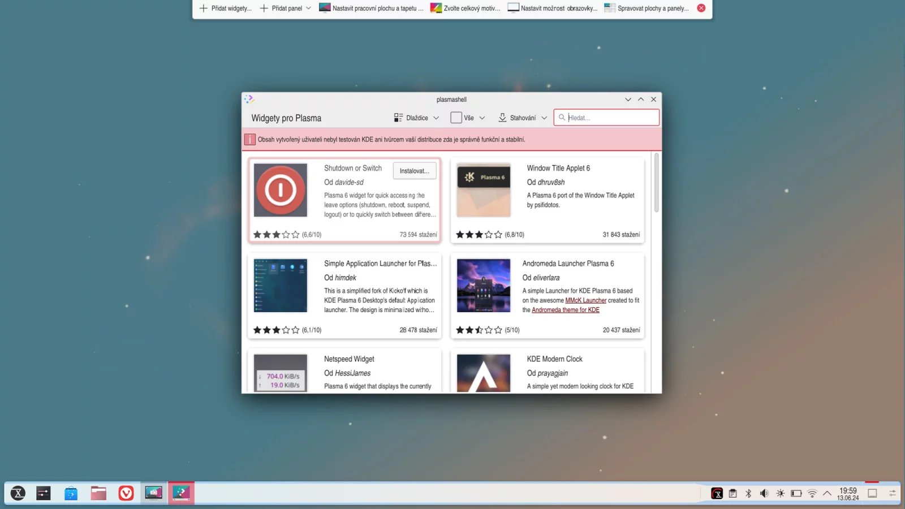Image resolution: width=905 pixels, height=509 pixels.
Task: Open the volume control in system tray
Action: pos(764,493)
